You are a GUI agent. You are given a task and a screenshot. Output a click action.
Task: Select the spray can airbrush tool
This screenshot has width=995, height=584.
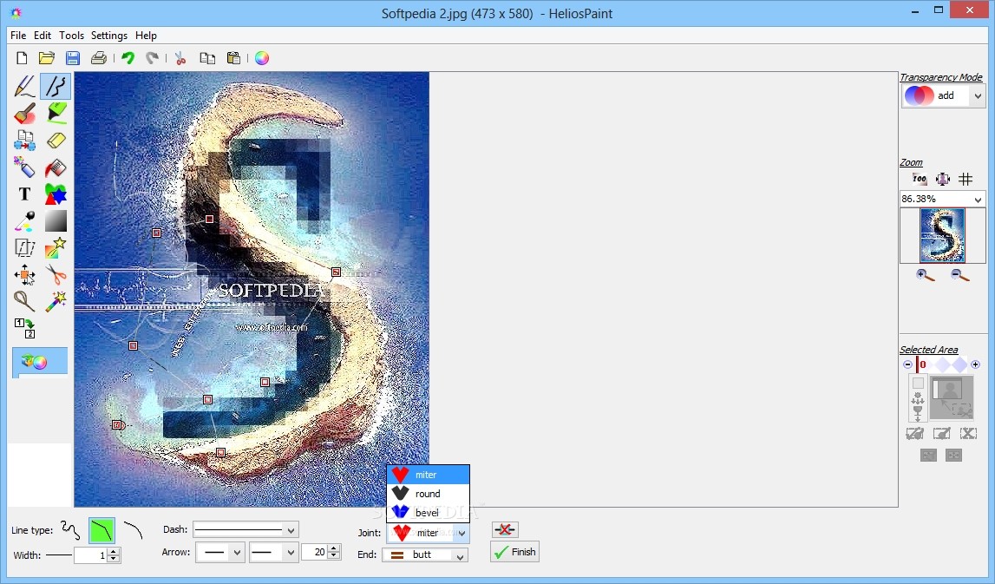(24, 167)
